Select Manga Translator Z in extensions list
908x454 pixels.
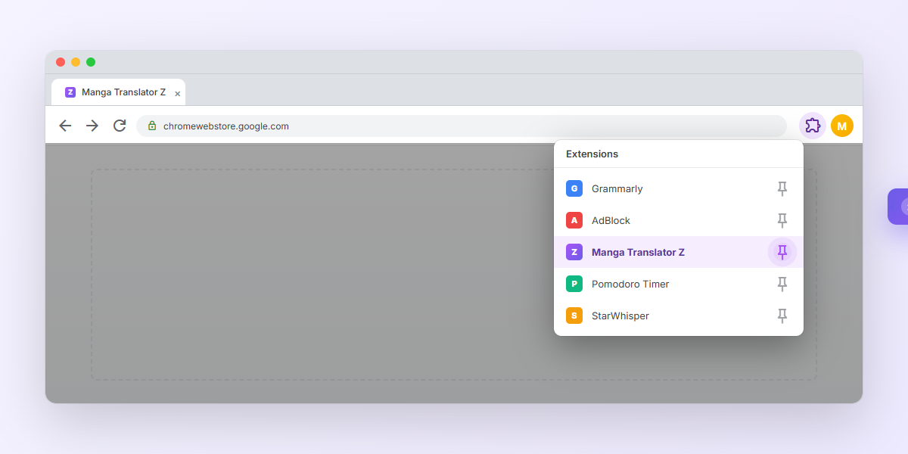coord(638,253)
